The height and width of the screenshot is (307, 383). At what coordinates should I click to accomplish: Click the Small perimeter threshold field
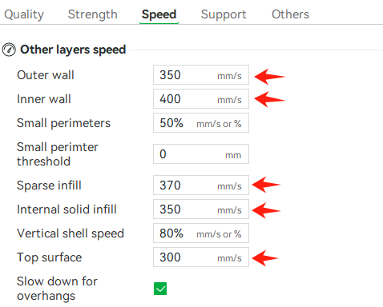click(201, 154)
